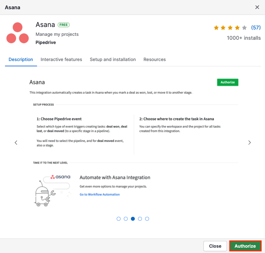265x253 pixels.
Task: Select the third carousel dot
Action: click(x=133, y=219)
